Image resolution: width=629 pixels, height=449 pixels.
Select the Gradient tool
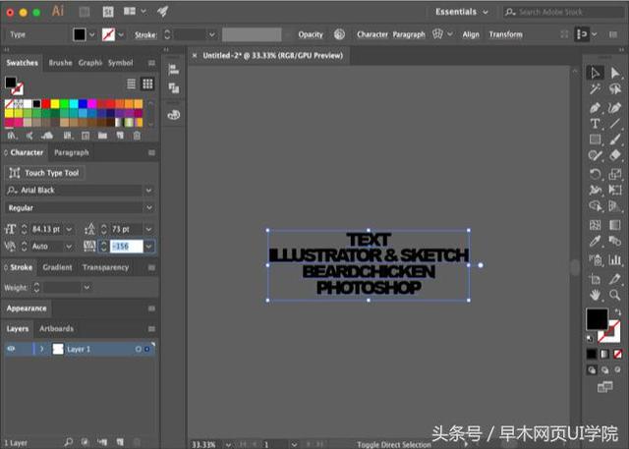(x=614, y=225)
